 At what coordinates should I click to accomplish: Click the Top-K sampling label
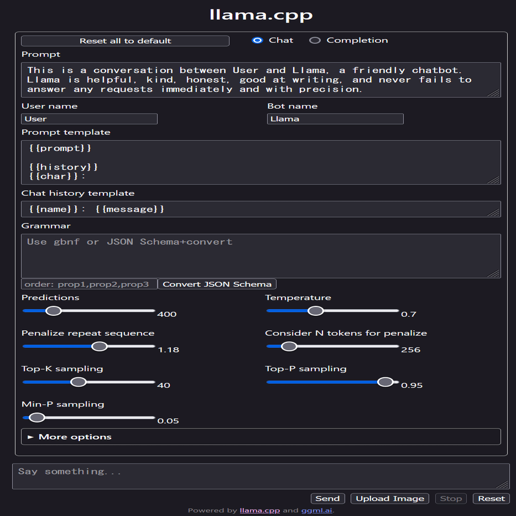pos(62,368)
